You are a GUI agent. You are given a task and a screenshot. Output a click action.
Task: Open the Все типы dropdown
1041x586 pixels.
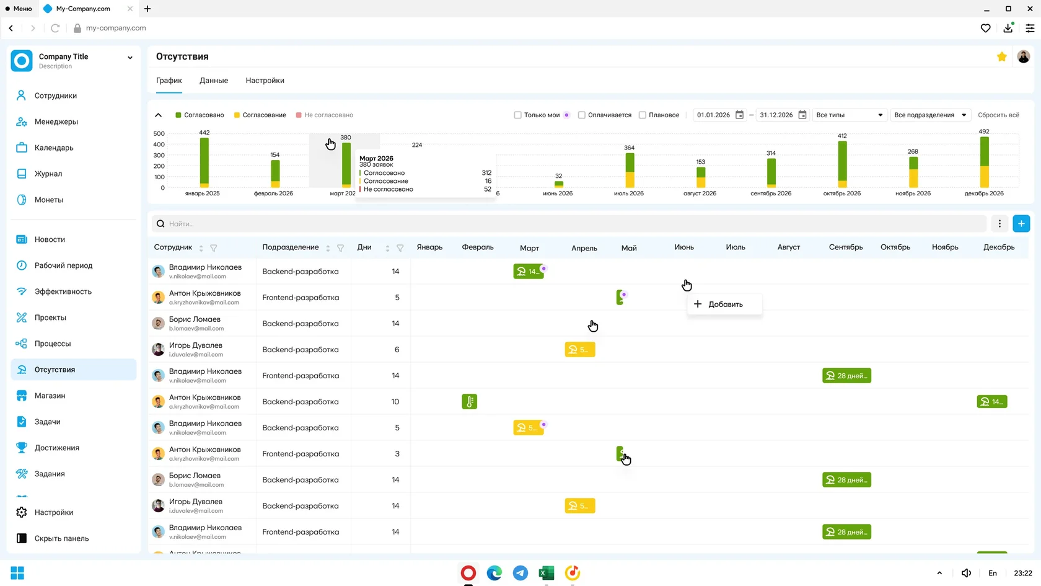849,115
